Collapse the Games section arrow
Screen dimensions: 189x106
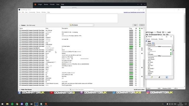click(20, 25)
